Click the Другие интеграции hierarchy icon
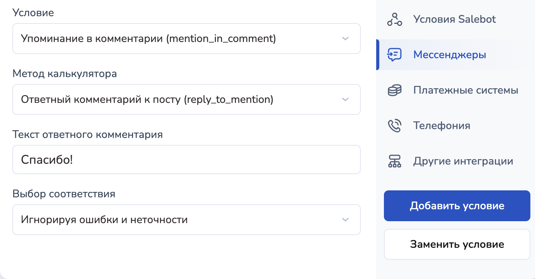535x279 pixels. [x=394, y=161]
